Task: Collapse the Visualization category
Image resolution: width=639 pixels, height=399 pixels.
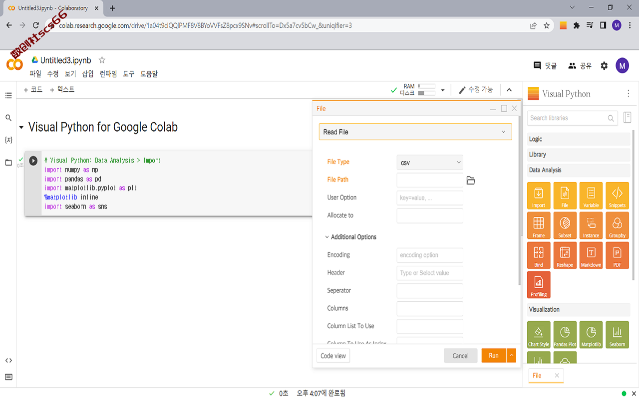Action: [579, 310]
